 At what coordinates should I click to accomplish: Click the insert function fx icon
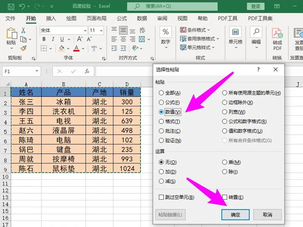coord(87,72)
